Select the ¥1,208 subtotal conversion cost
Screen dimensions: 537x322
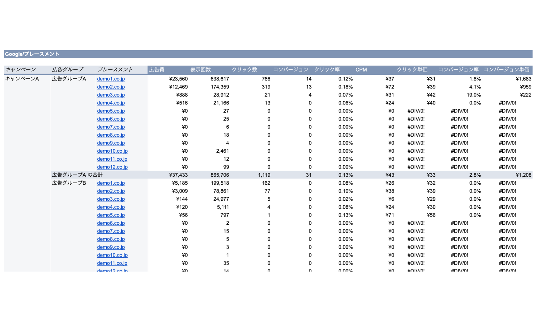[x=523, y=175]
